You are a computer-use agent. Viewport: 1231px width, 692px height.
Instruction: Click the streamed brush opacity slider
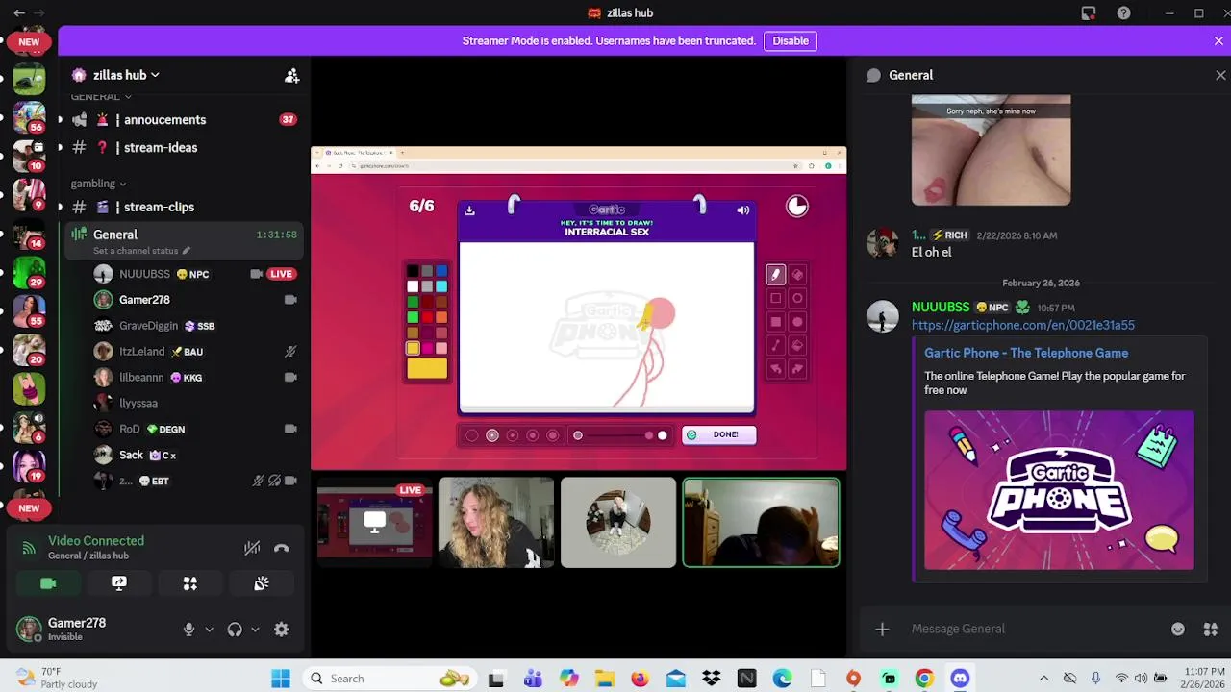click(x=619, y=435)
